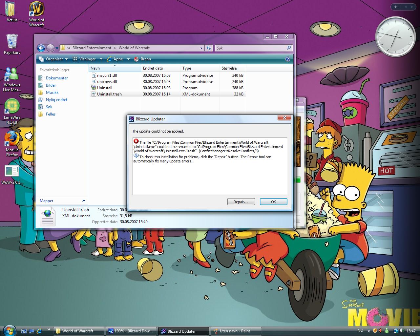Click the NO language indicator
Image resolution: width=420 pixels, height=336 pixels.
coord(360,331)
